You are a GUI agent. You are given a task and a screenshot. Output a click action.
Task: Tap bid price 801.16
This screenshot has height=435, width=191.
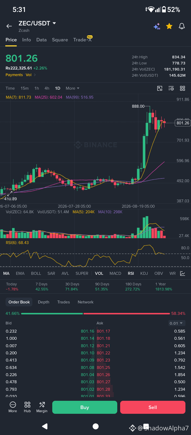(x=88, y=331)
